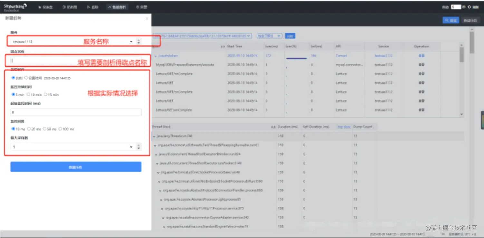
Task: Click stepper arrows on 最大采样数 field
Action: pos(139,147)
